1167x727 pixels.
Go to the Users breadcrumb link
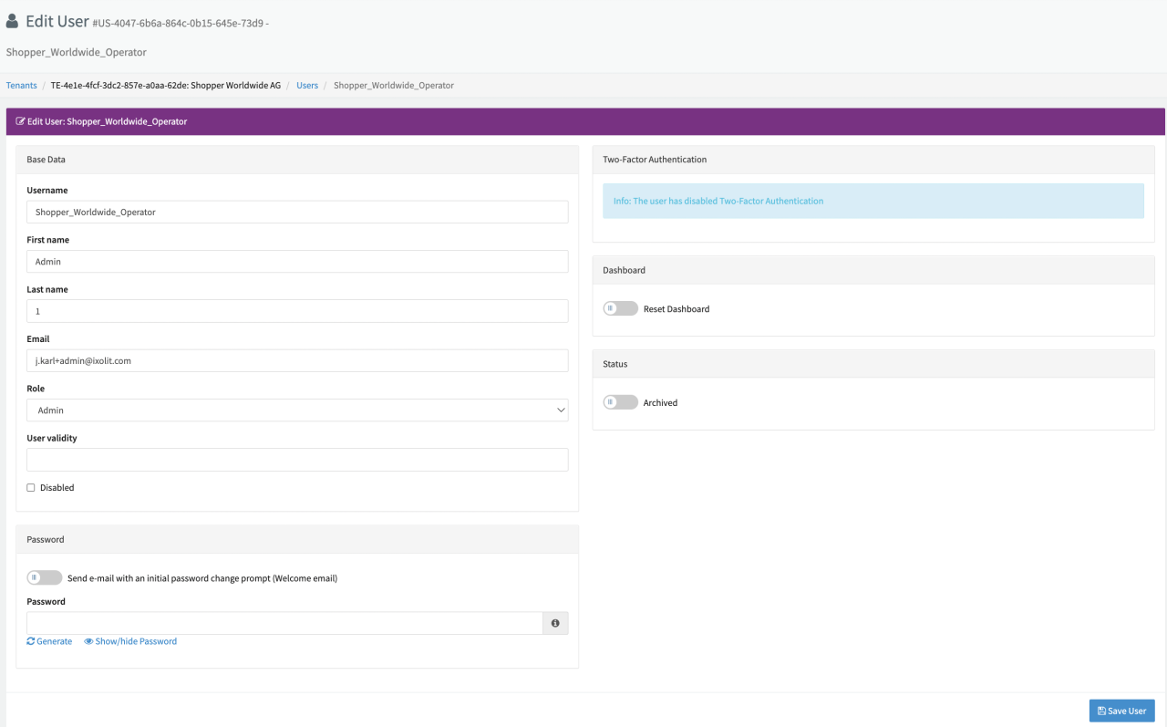(x=307, y=86)
